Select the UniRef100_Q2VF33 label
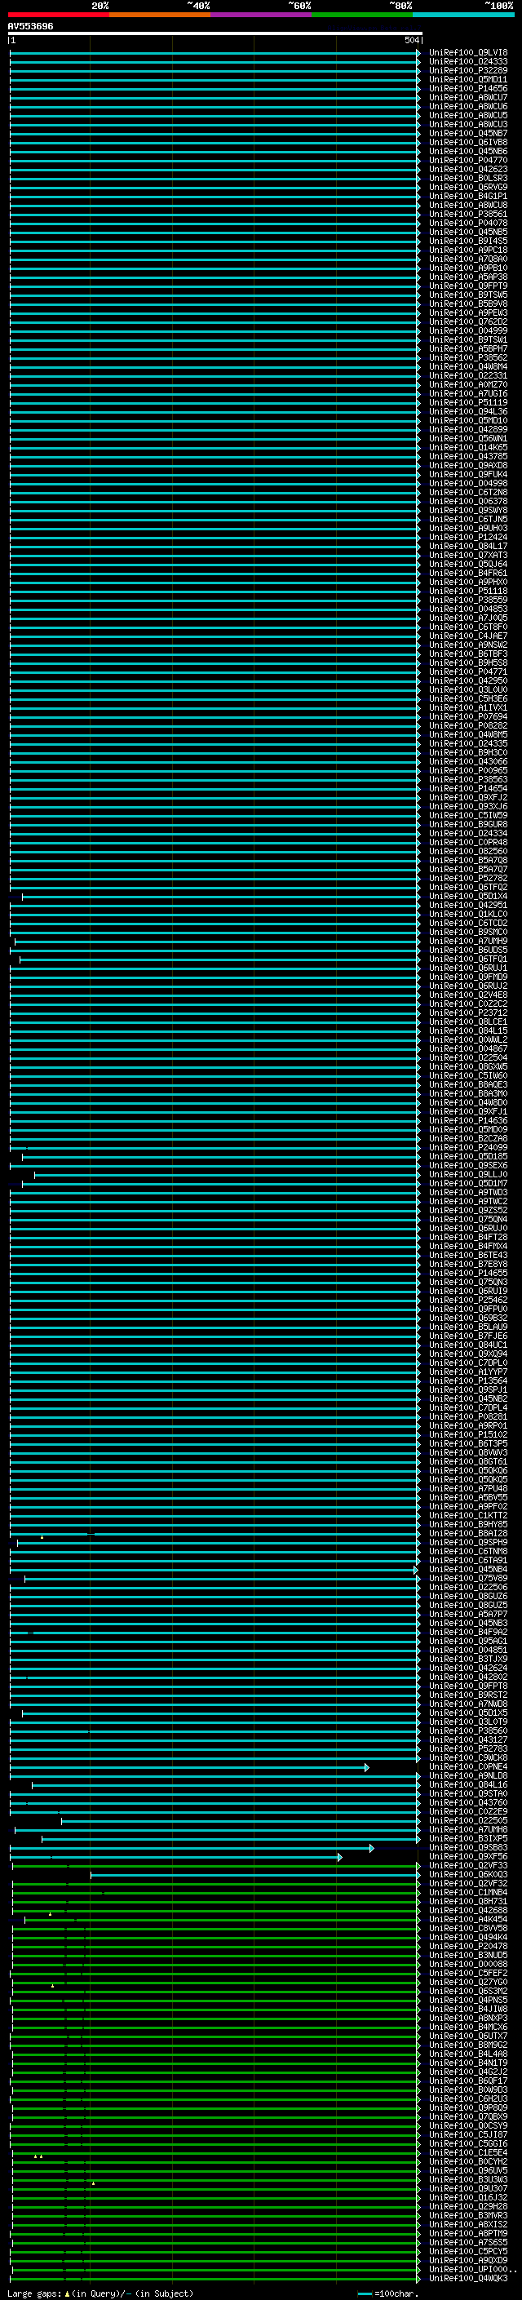Viewport: 522px width, 2300px height. click(x=467, y=1865)
